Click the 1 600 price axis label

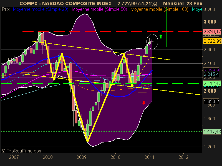210,119
